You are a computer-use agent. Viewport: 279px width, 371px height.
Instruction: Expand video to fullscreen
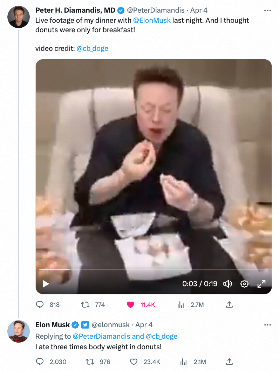click(261, 284)
